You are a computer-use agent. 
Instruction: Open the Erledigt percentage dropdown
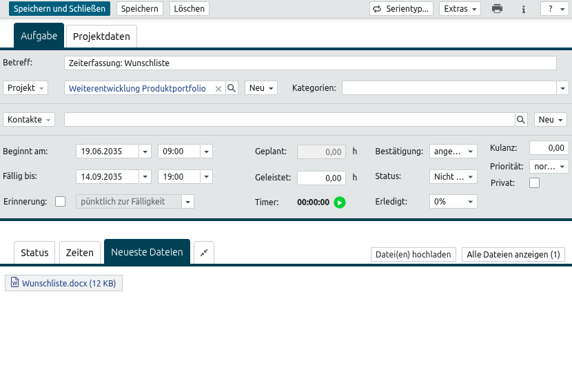[x=453, y=202]
